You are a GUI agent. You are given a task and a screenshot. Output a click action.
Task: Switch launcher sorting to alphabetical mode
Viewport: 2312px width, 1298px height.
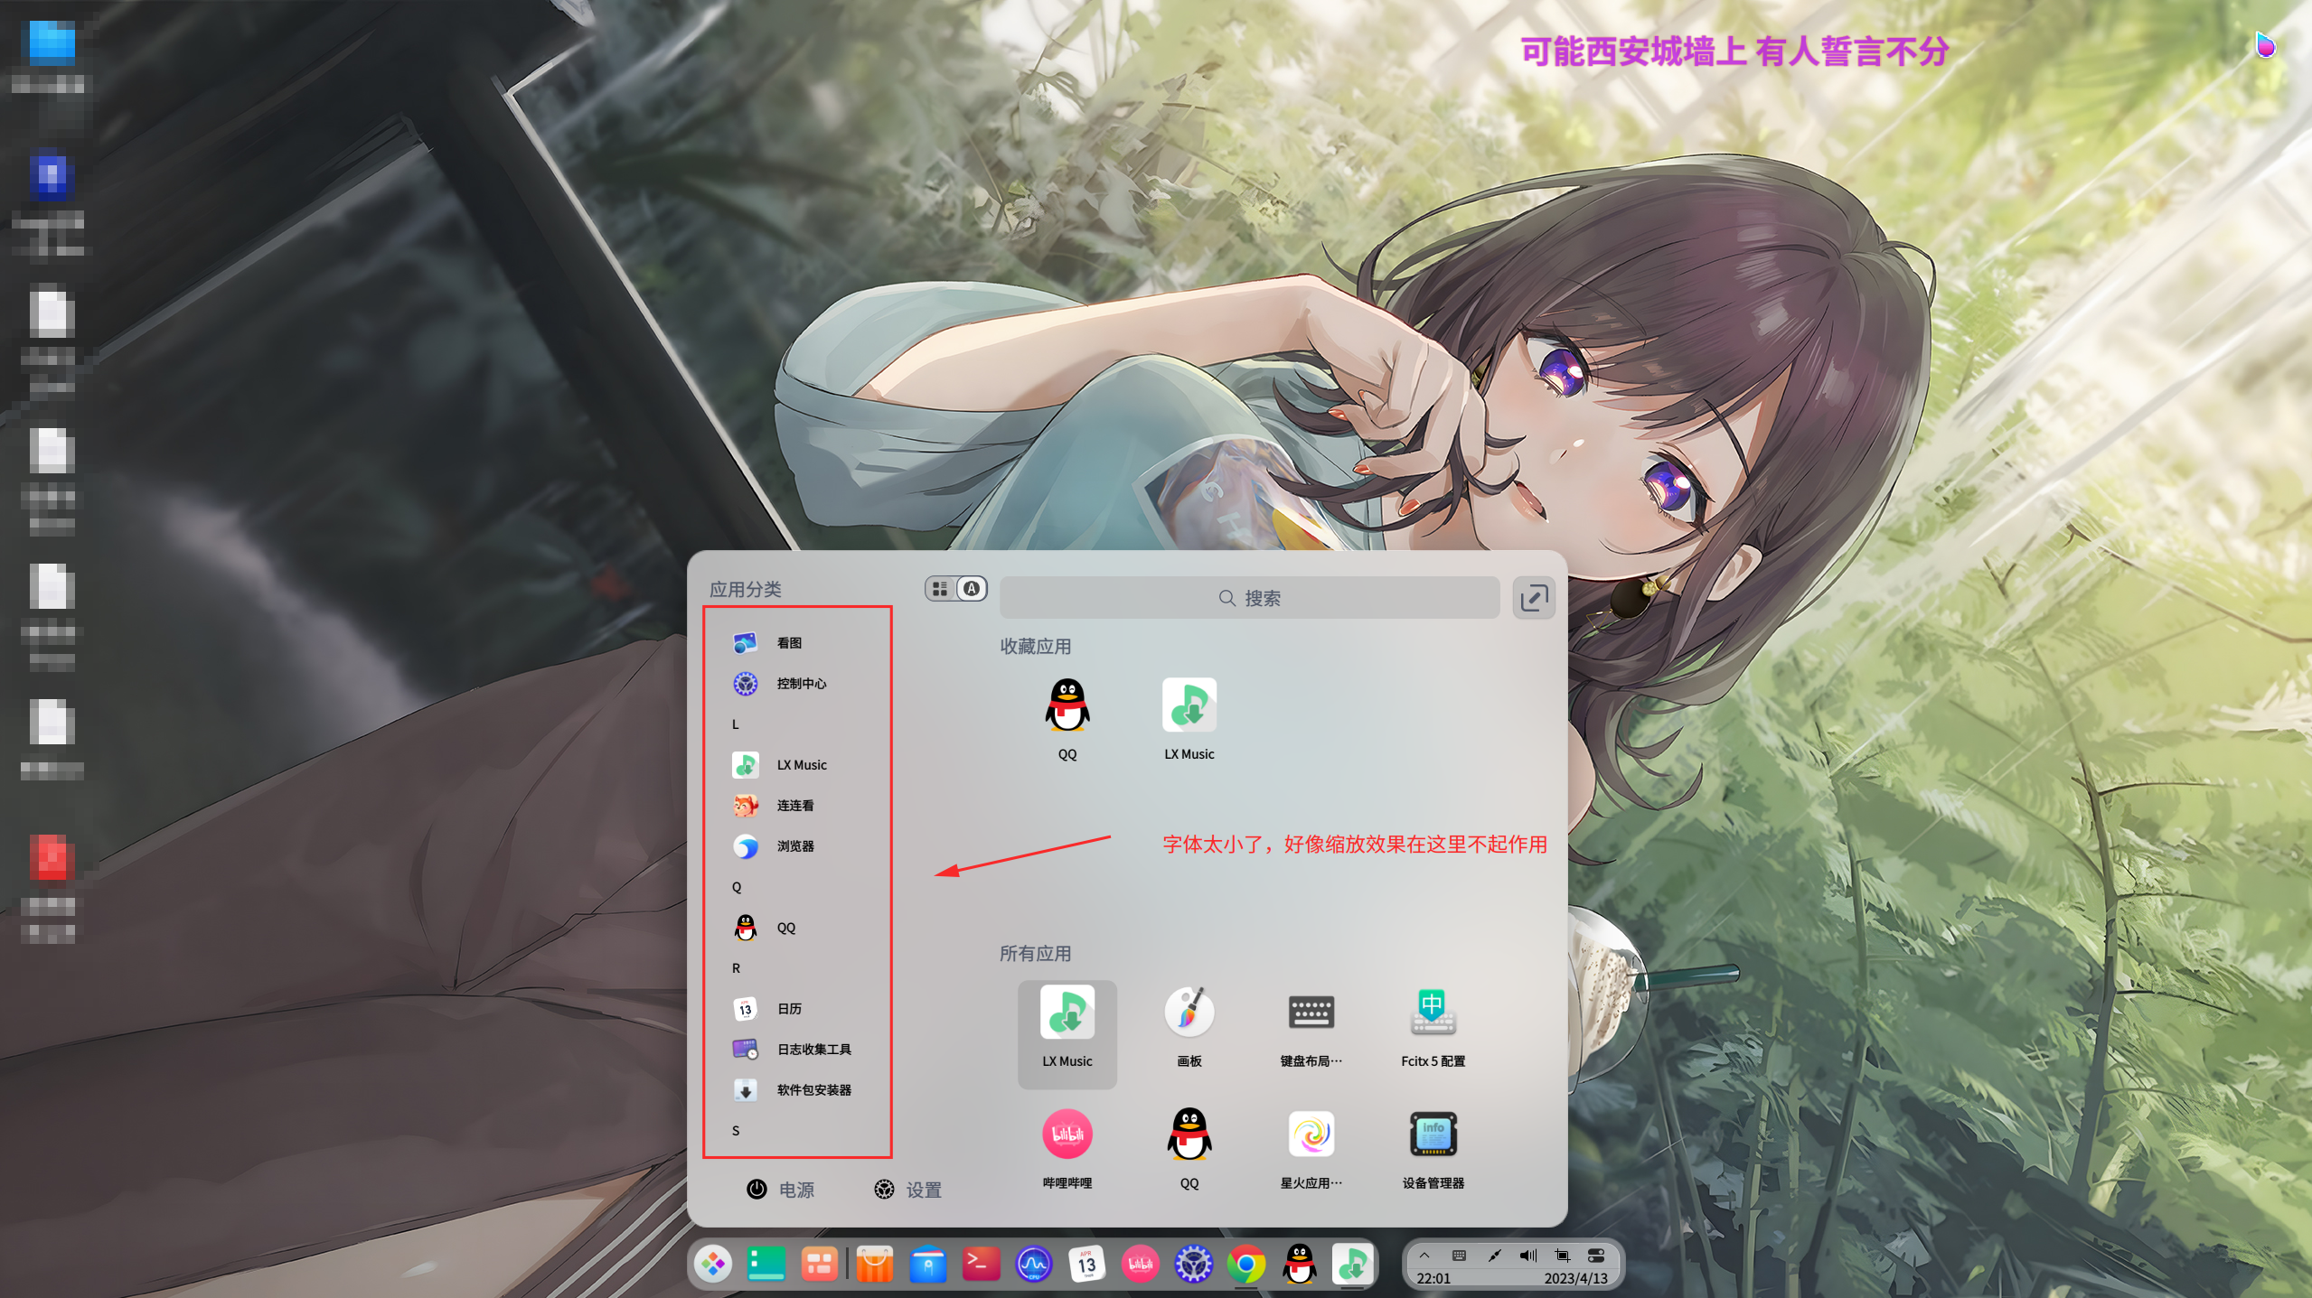click(972, 589)
